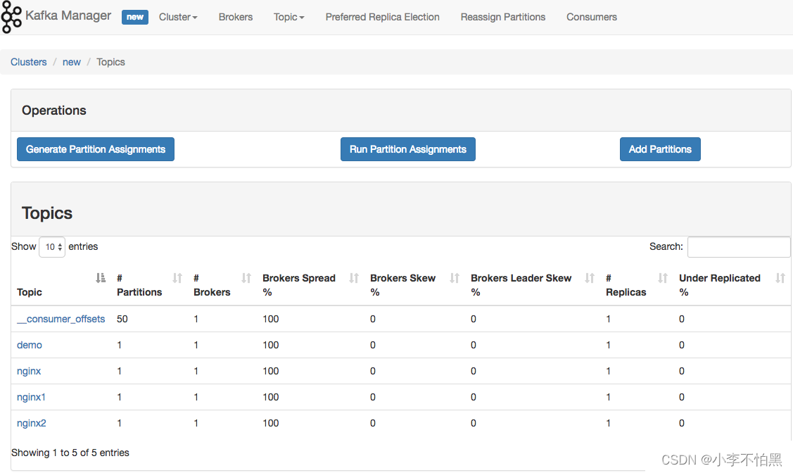Open the __consumer_offsets topic

[x=61, y=320]
